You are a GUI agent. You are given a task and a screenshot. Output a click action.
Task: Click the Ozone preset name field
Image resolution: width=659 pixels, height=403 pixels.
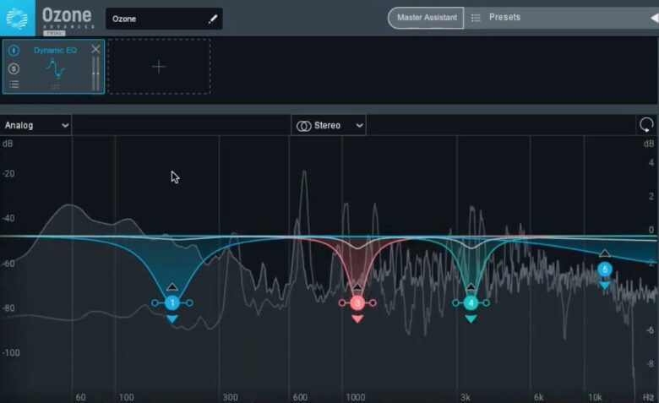(164, 19)
